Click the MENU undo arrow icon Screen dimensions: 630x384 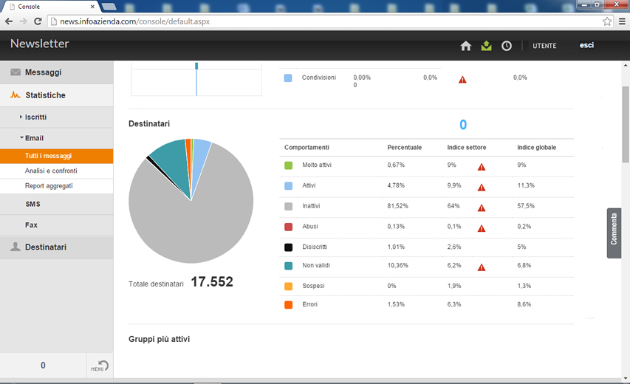[x=100, y=366]
